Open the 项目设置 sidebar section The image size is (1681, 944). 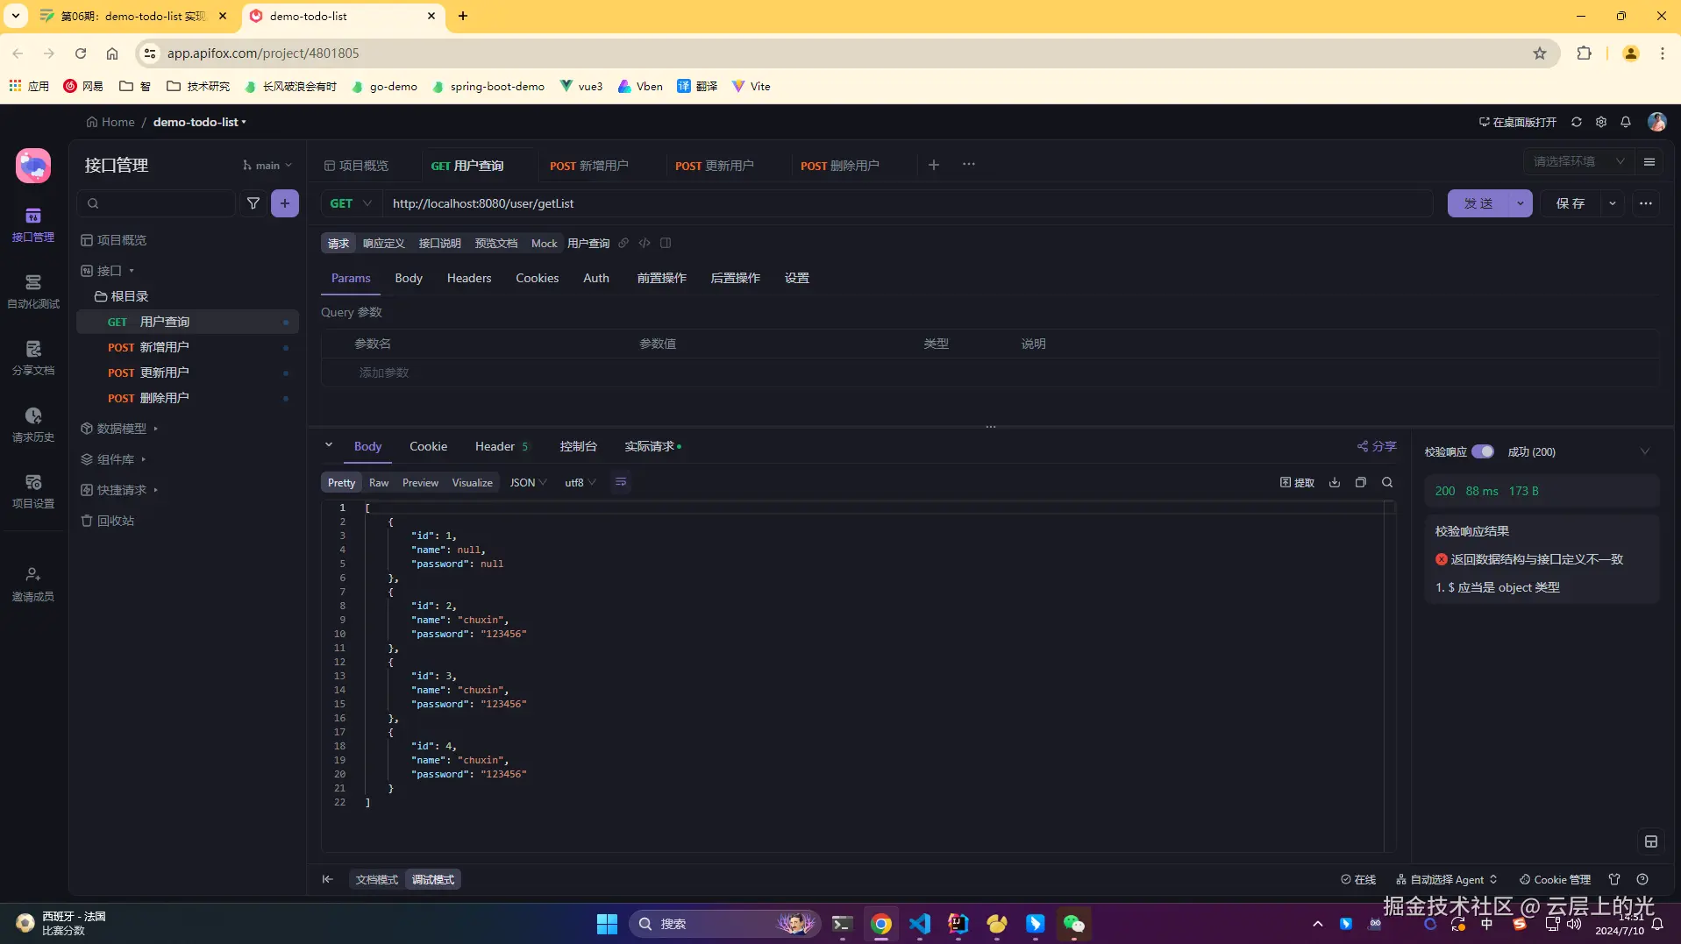(33, 492)
